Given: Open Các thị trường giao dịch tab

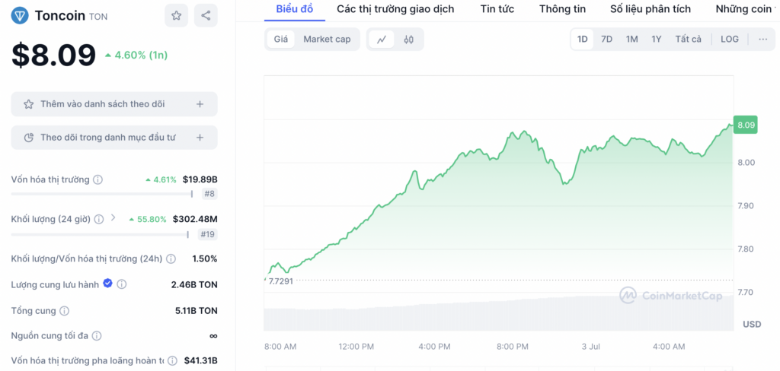Looking at the screenshot, I should coord(395,9).
